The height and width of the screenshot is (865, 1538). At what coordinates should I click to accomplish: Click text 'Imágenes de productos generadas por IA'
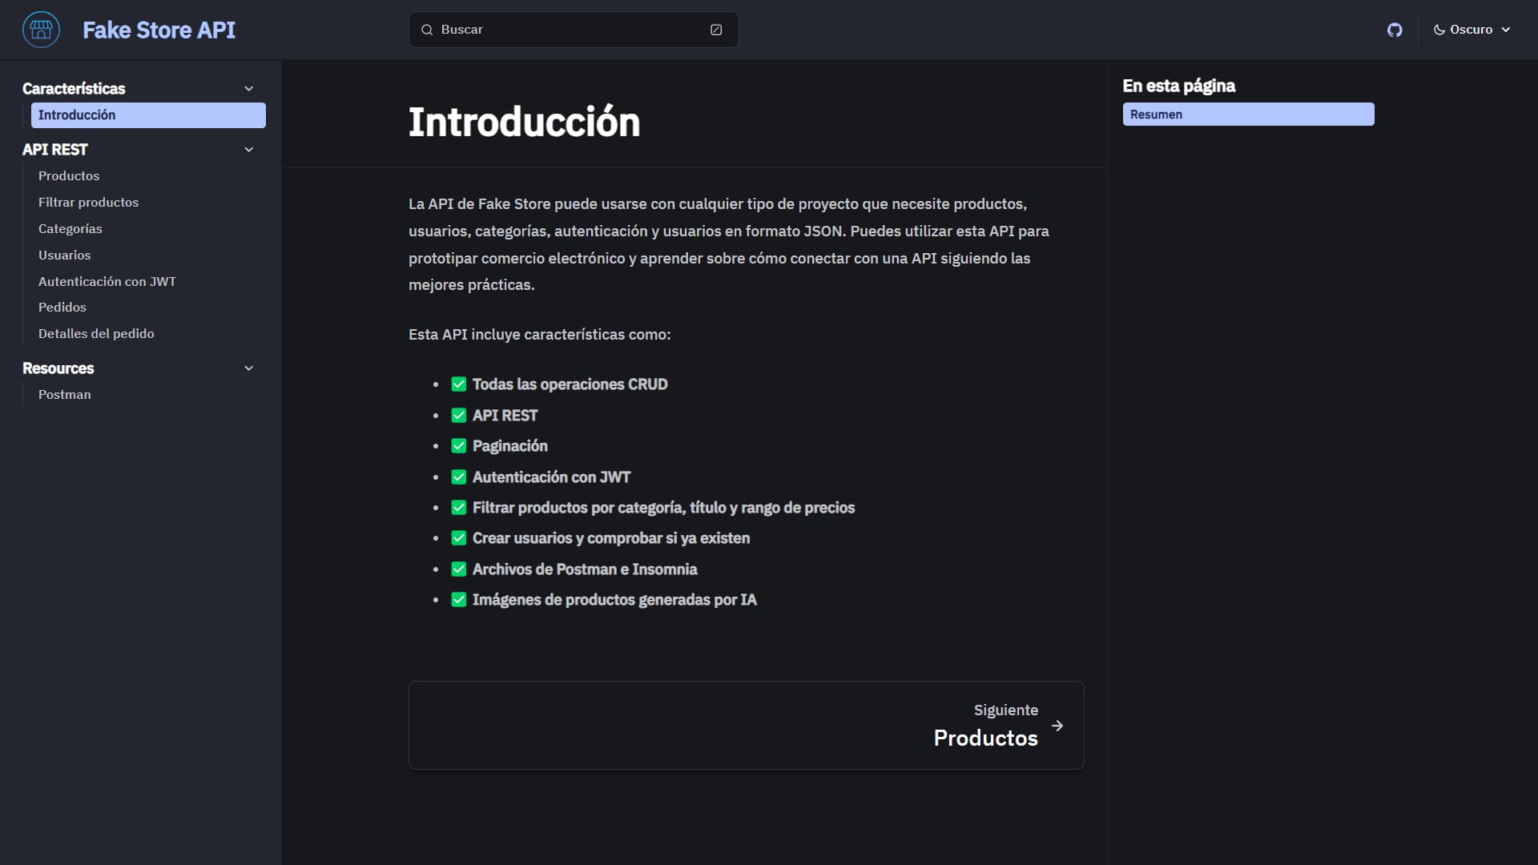[x=614, y=600]
